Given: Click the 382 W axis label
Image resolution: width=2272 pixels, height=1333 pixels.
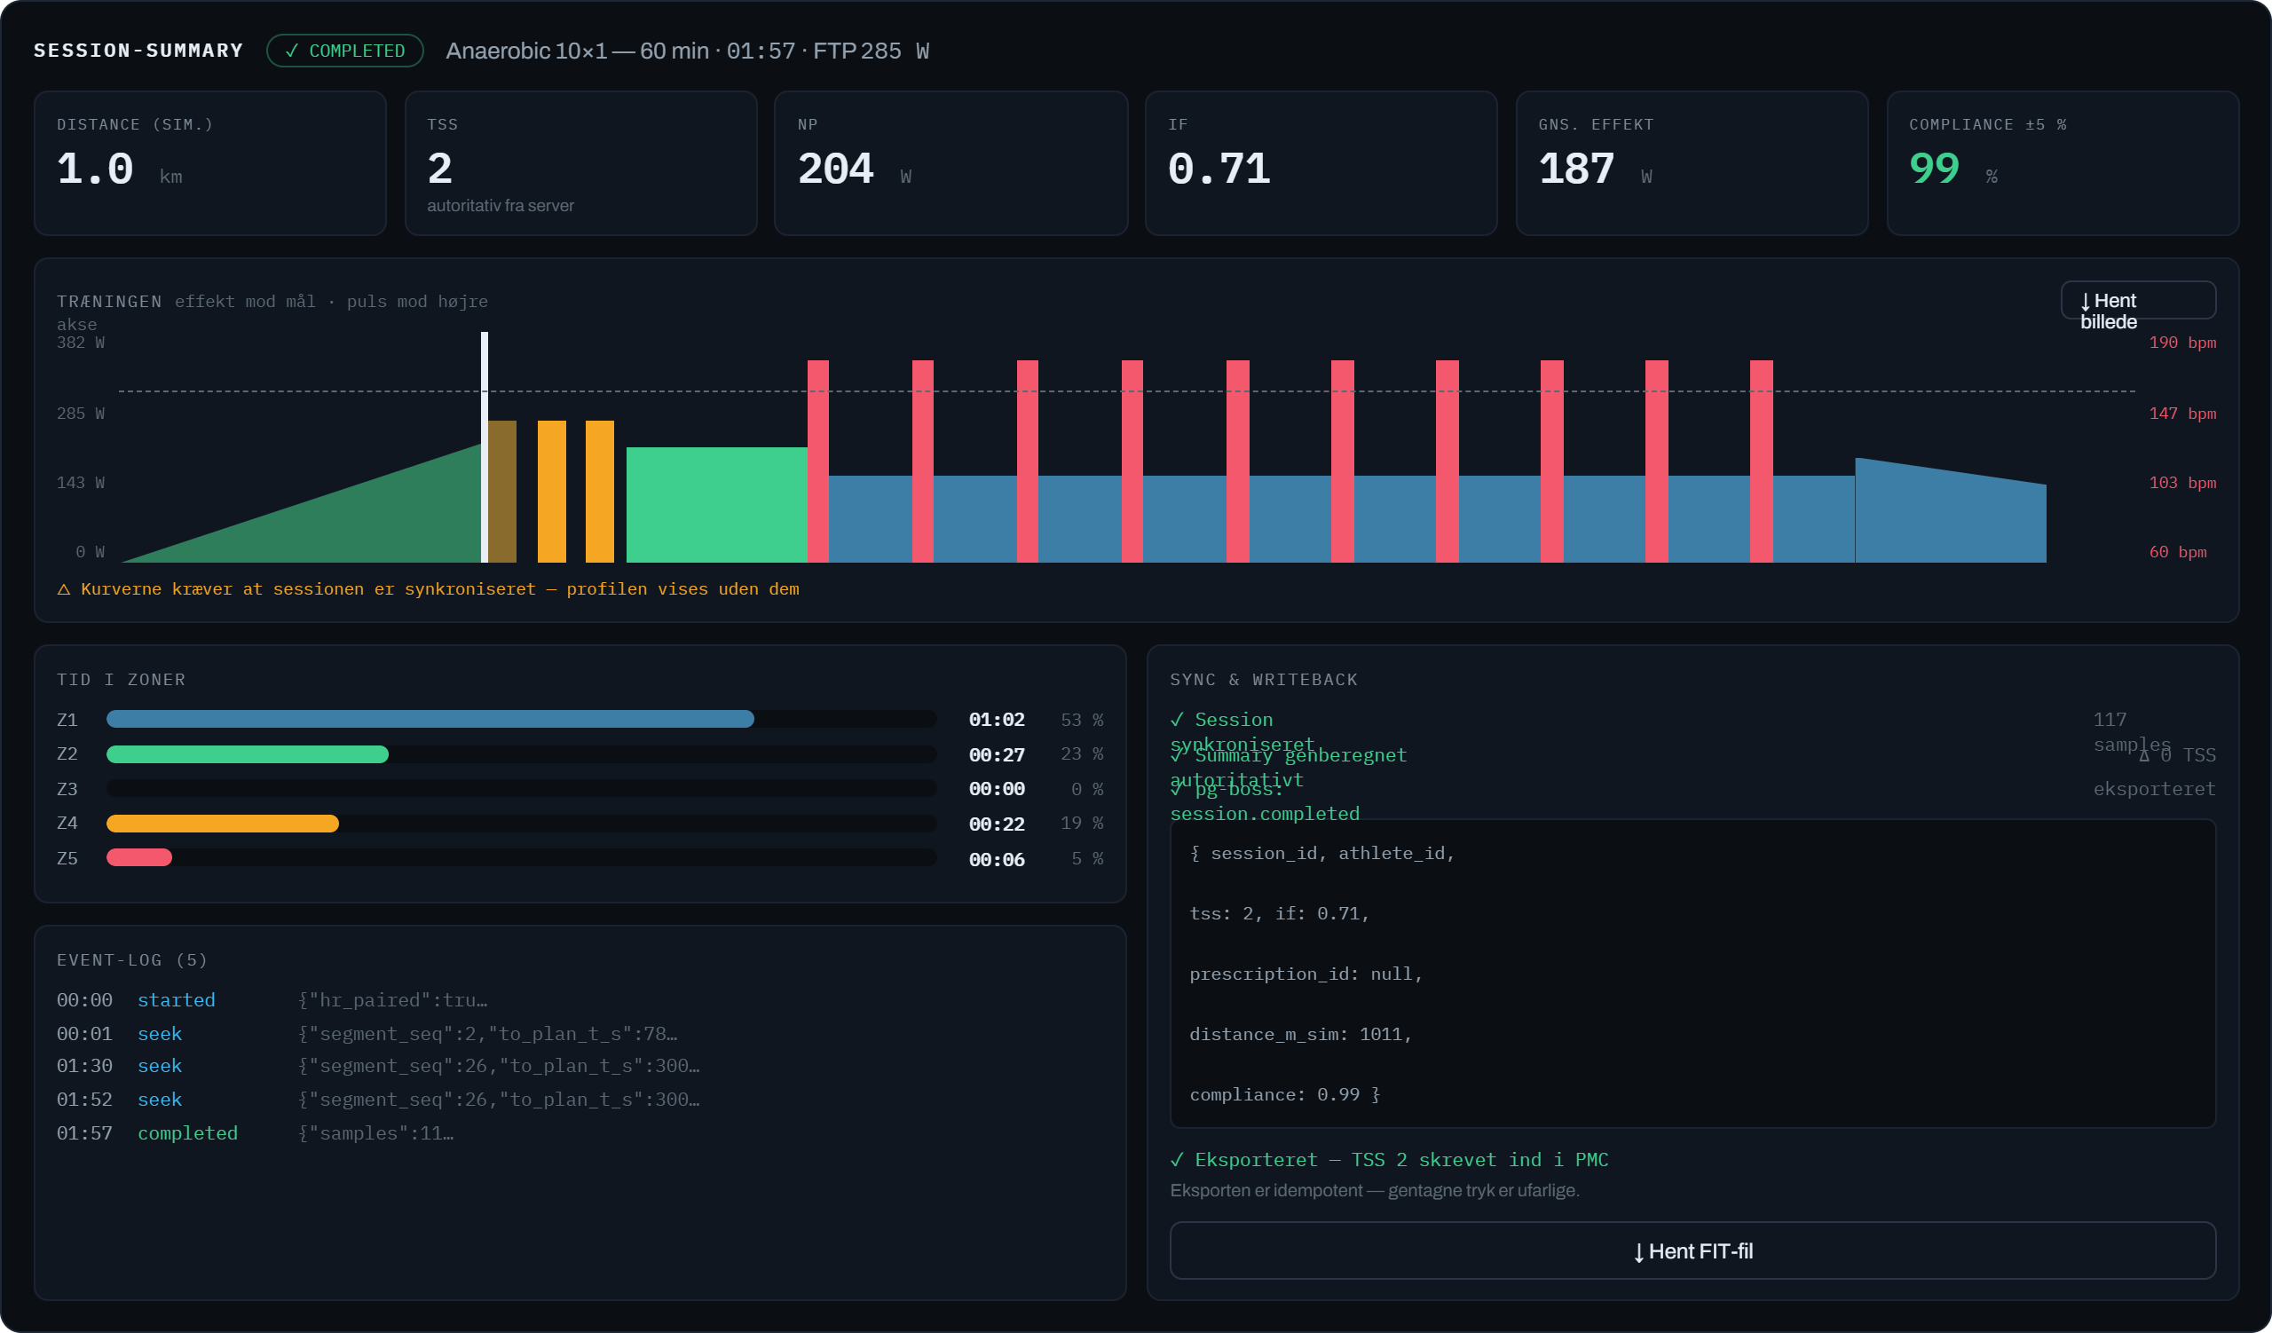Looking at the screenshot, I should (x=81, y=343).
